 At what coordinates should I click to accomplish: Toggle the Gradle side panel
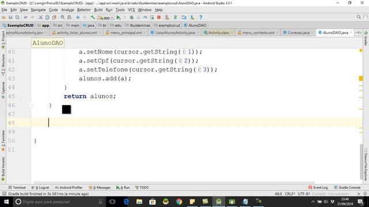(366, 39)
